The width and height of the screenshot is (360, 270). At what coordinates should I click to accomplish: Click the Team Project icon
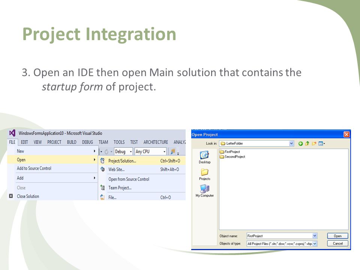click(102, 187)
